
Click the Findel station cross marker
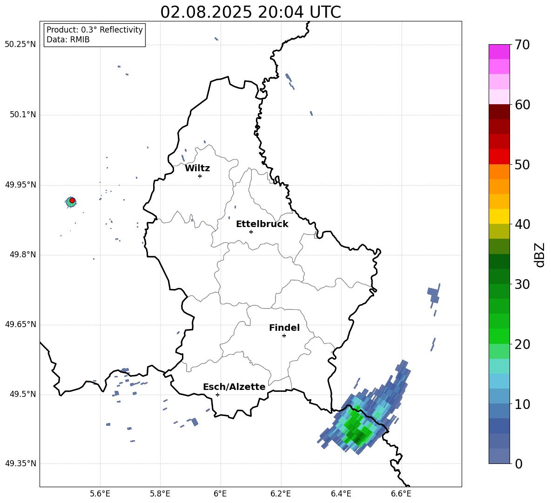coord(284,336)
